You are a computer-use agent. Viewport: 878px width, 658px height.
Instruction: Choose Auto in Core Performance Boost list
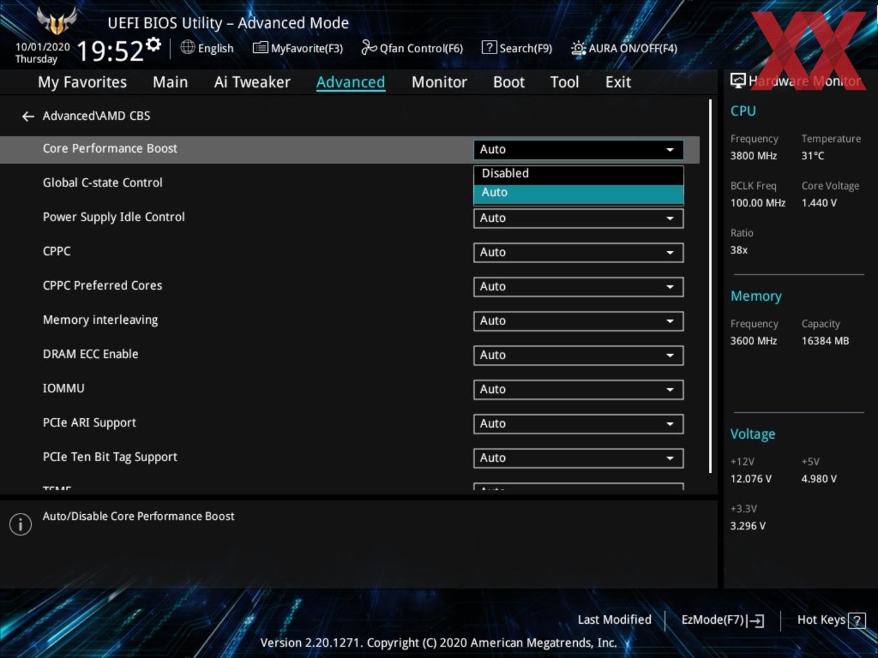coord(578,193)
